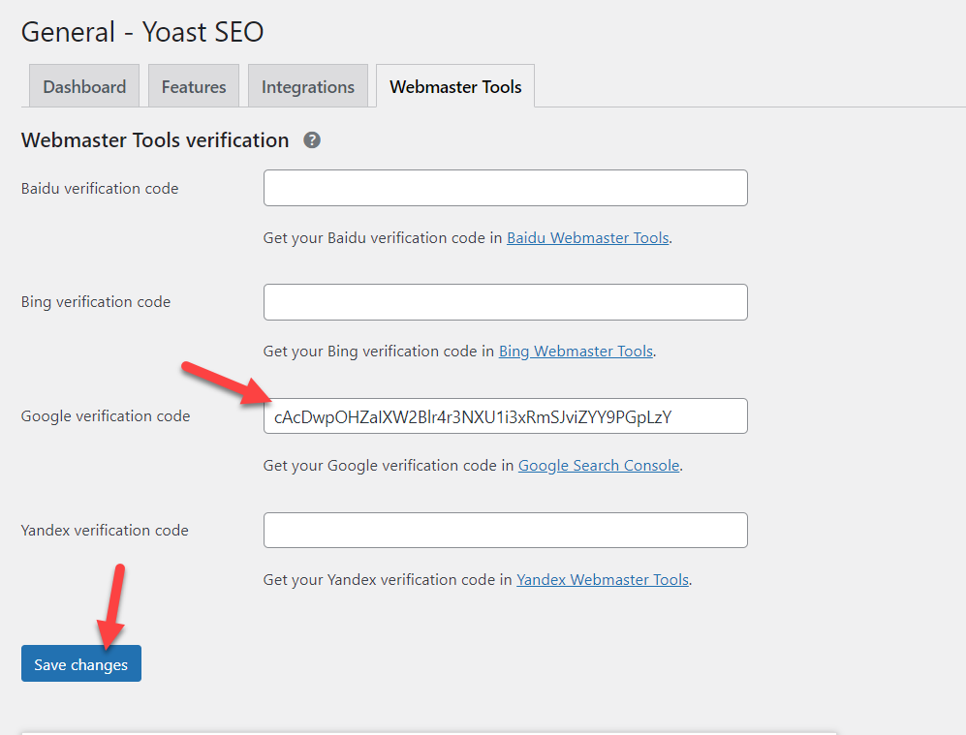Click the Save changes button

[x=81, y=663]
